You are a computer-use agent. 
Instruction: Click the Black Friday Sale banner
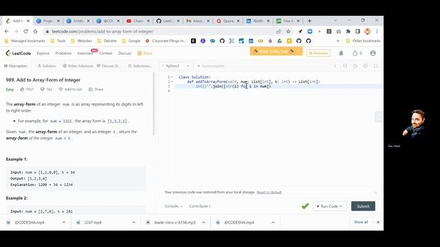276,51
